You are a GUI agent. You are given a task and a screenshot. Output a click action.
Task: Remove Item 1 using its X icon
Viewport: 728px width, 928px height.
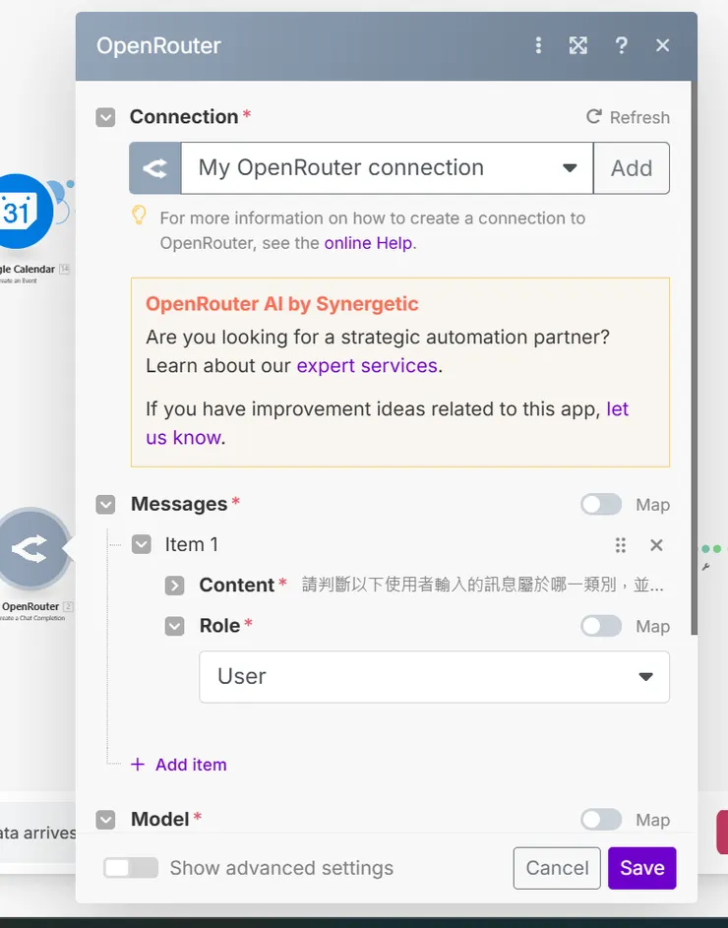tap(656, 544)
